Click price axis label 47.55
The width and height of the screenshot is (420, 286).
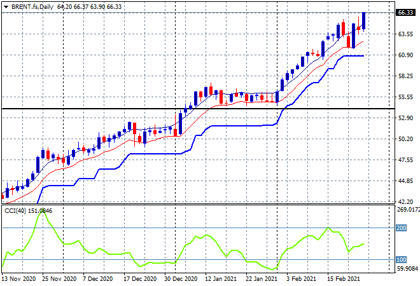click(405, 160)
